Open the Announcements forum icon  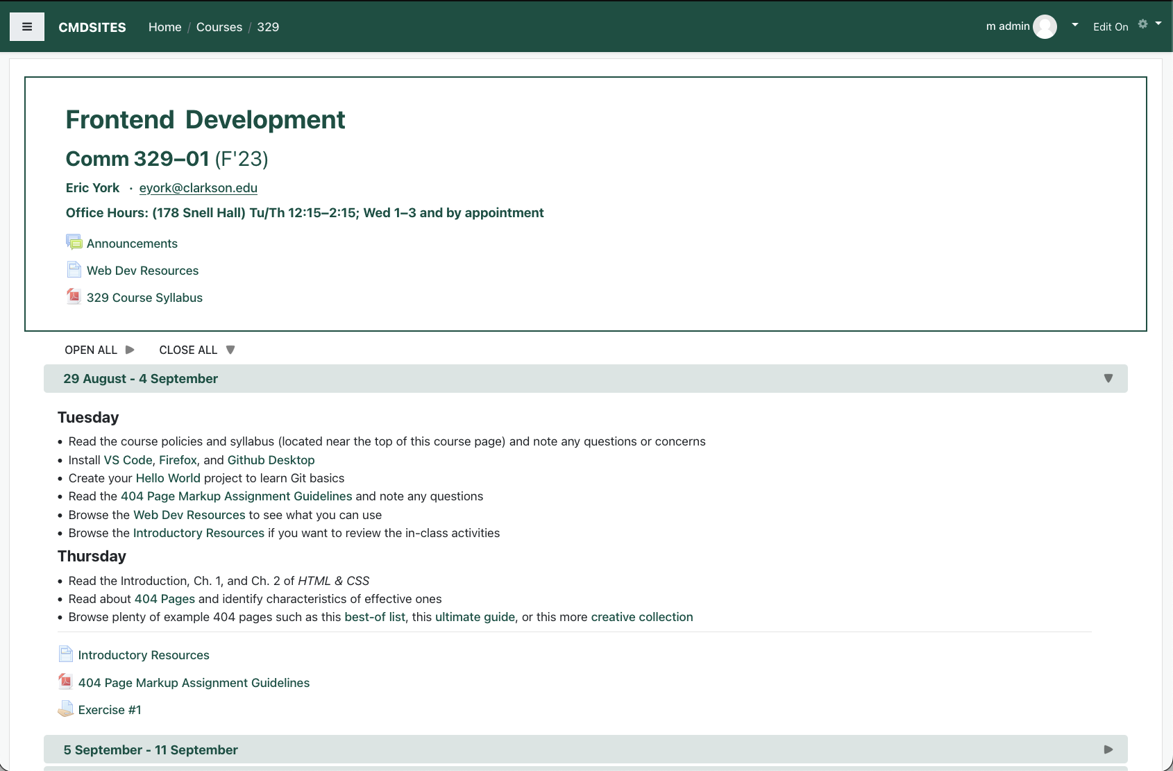(x=74, y=242)
